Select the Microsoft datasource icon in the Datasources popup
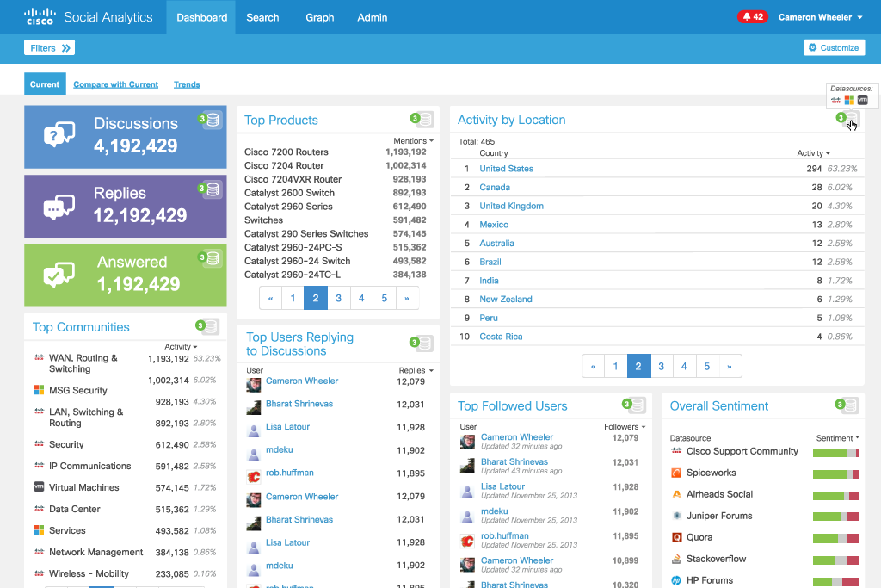This screenshot has height=588, width=881. pyautogui.click(x=849, y=100)
